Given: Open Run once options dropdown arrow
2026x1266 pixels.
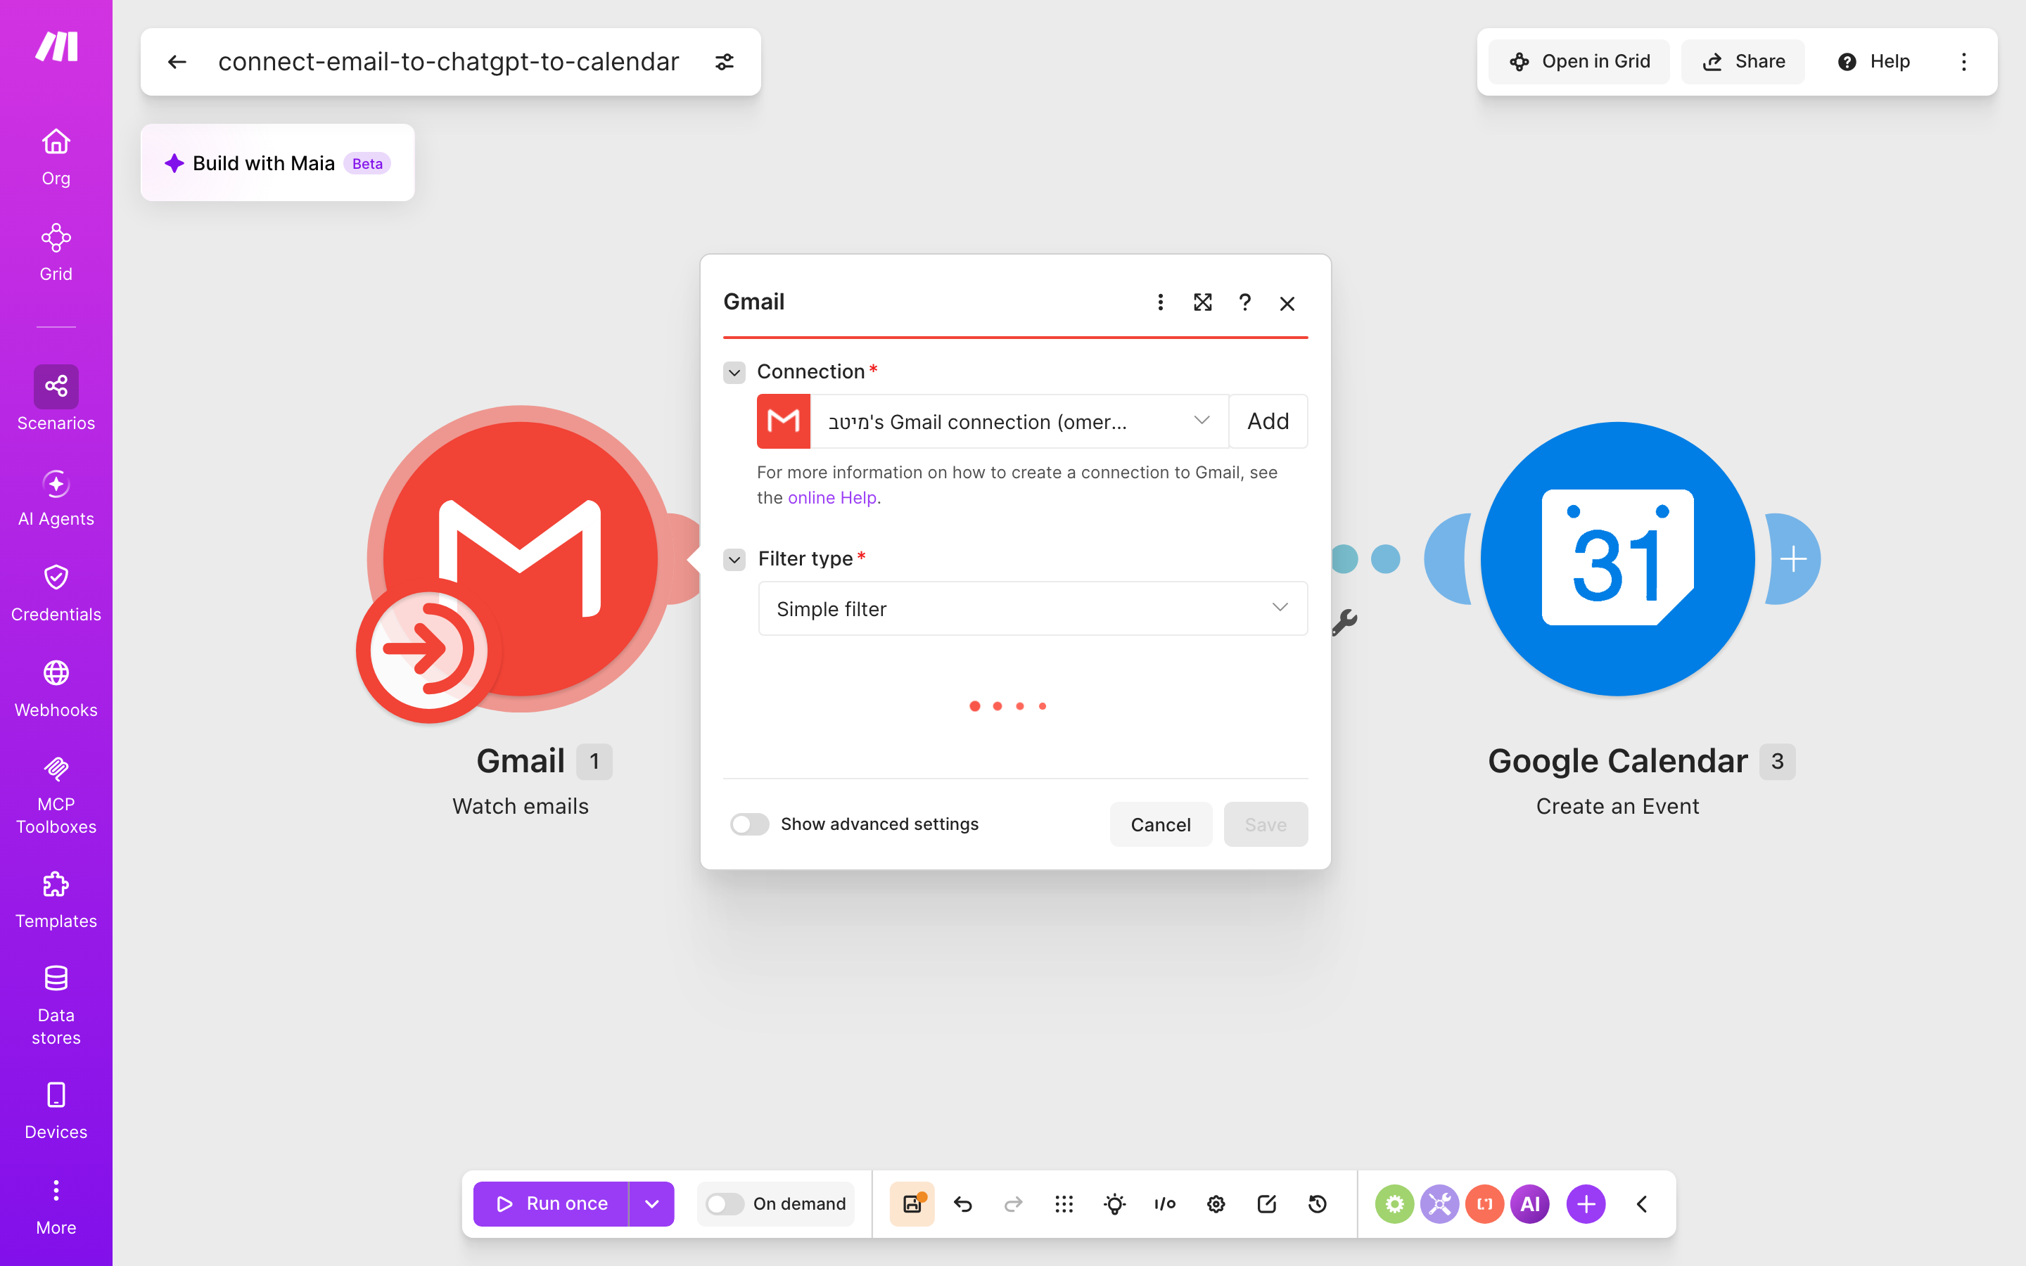Looking at the screenshot, I should (651, 1204).
